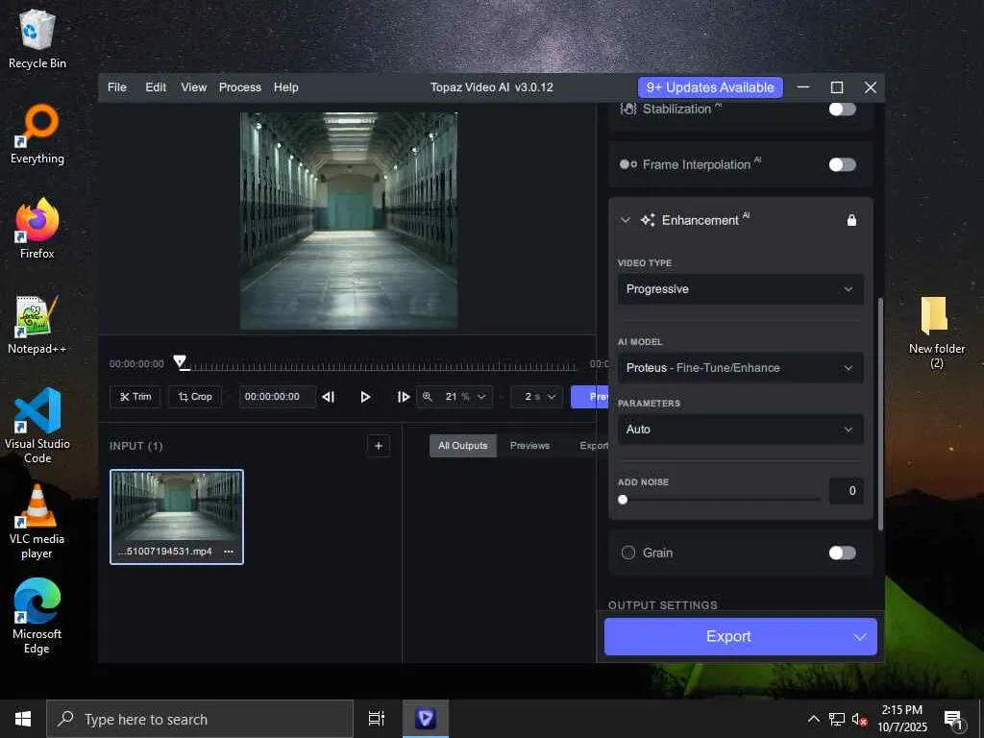Open the Parameters Auto dropdown
Image resolution: width=984 pixels, height=738 pixels.
(740, 430)
